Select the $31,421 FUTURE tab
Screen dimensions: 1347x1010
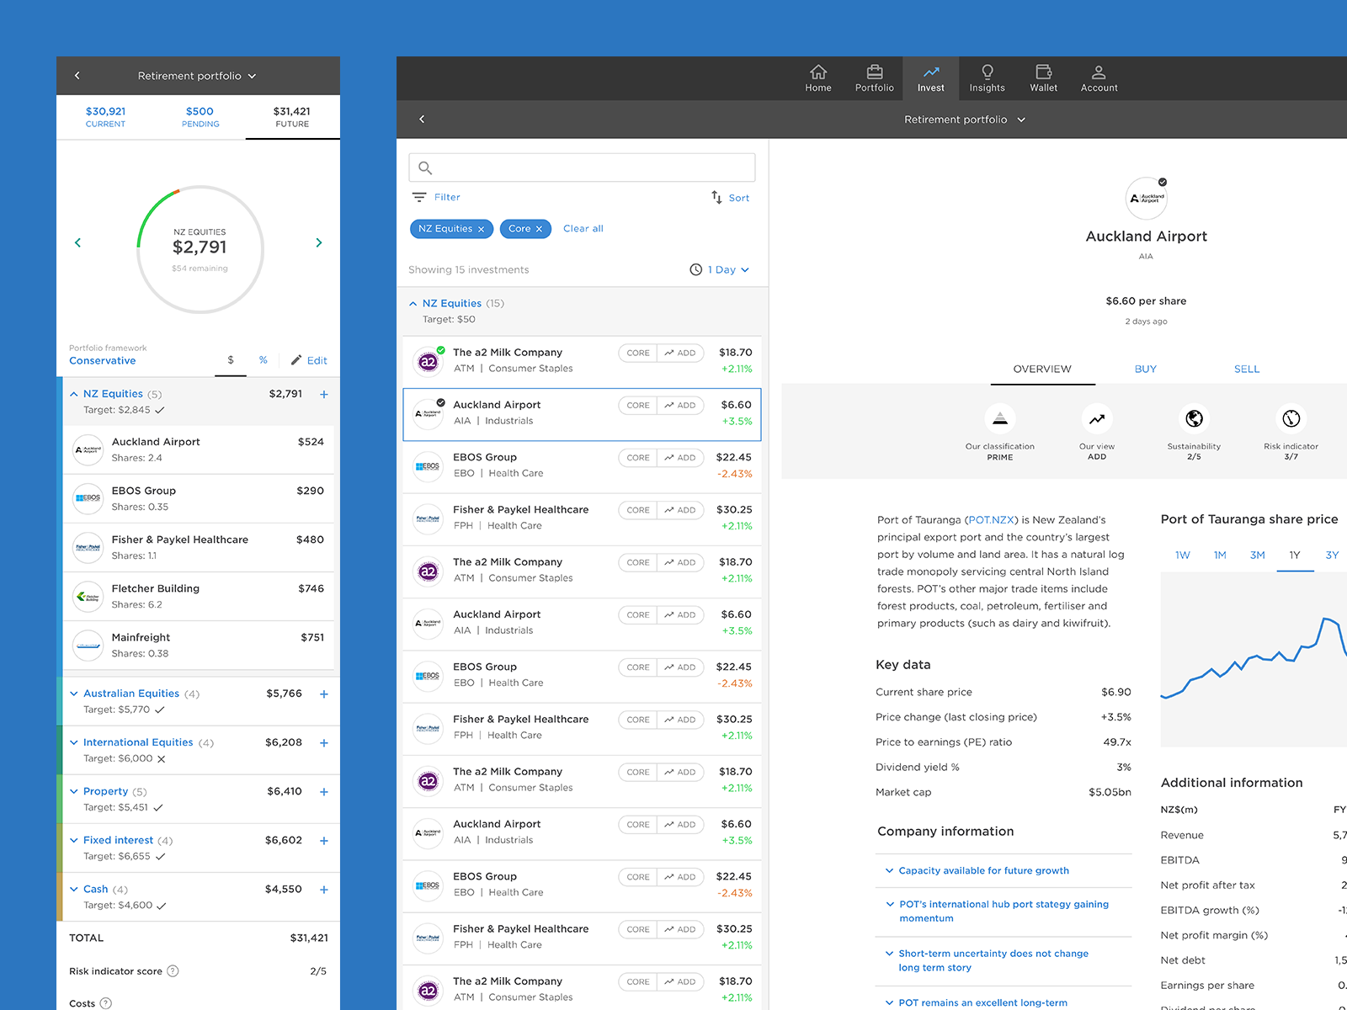[x=292, y=117]
